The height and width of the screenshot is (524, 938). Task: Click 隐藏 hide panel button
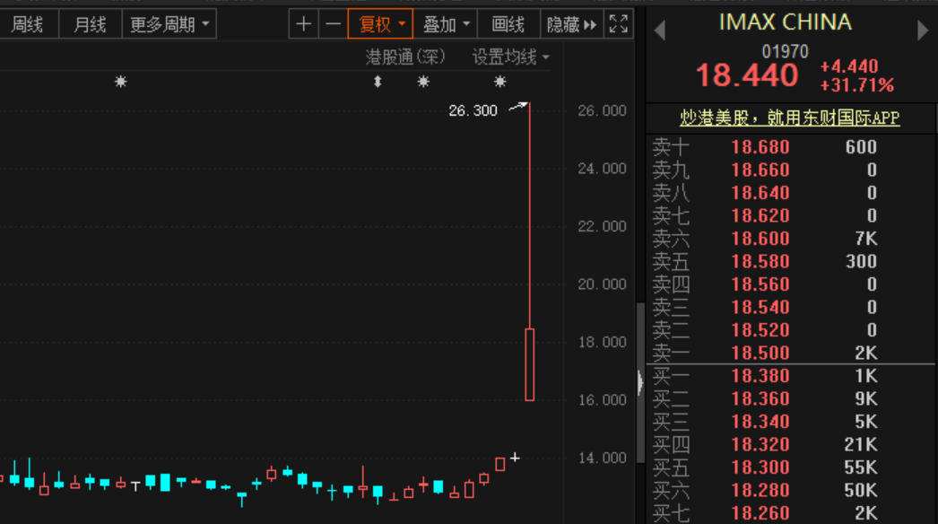[x=572, y=24]
